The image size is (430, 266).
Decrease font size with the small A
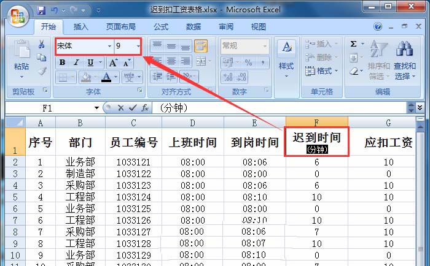click(x=127, y=63)
